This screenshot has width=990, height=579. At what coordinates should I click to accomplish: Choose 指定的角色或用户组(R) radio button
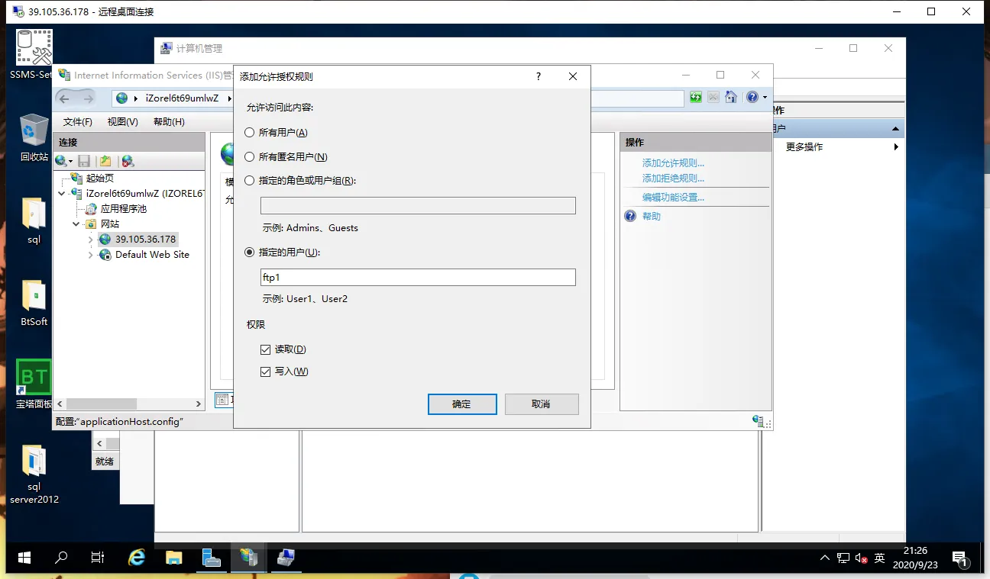(x=249, y=181)
